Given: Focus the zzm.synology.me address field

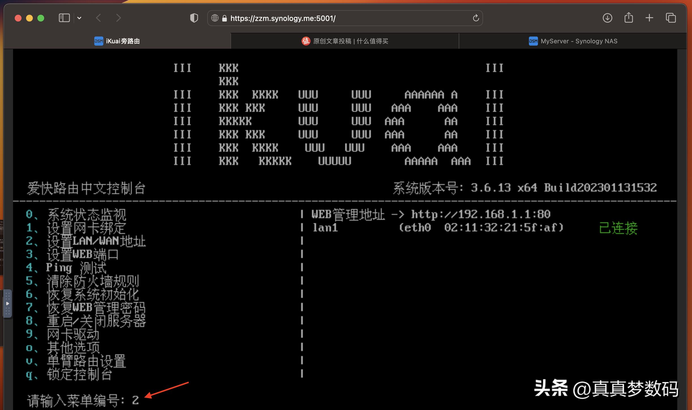Looking at the screenshot, I should pos(345,18).
